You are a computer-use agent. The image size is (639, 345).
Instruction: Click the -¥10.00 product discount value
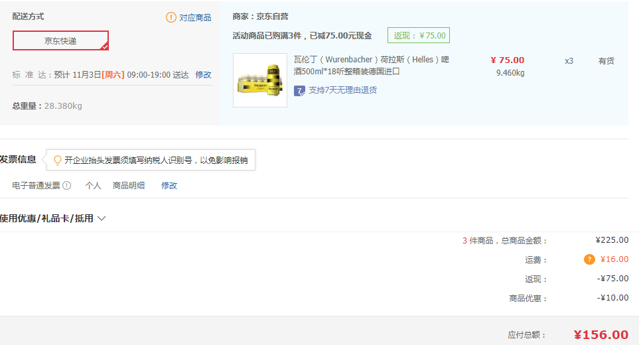(613, 297)
